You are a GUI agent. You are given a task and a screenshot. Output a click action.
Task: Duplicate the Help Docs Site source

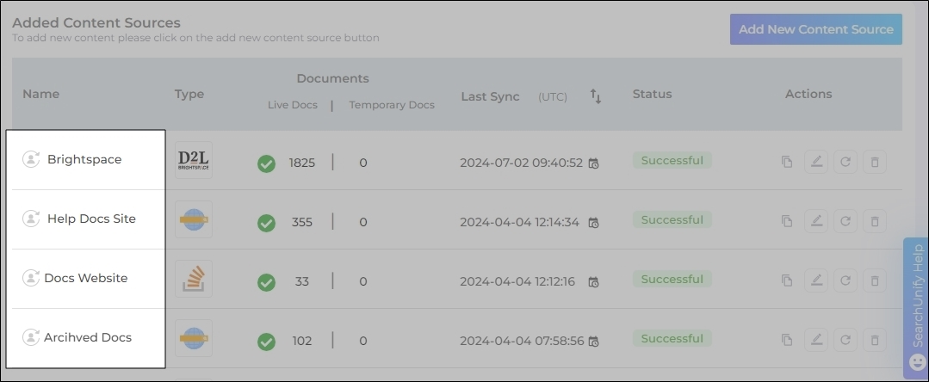tap(787, 221)
